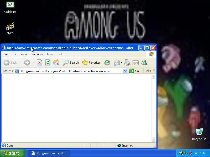Viewport: 210px width, 157px height.
Task: Click the 6:37 PM clock
Action: (x=200, y=153)
